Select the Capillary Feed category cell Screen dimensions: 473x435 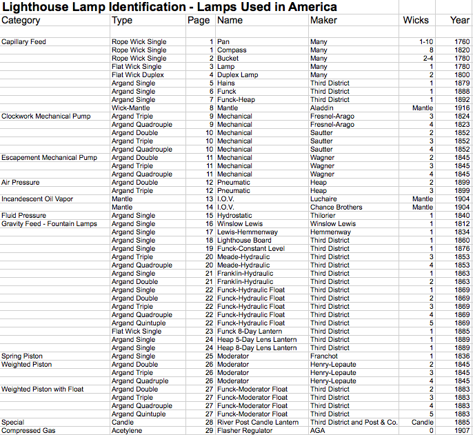55,41
